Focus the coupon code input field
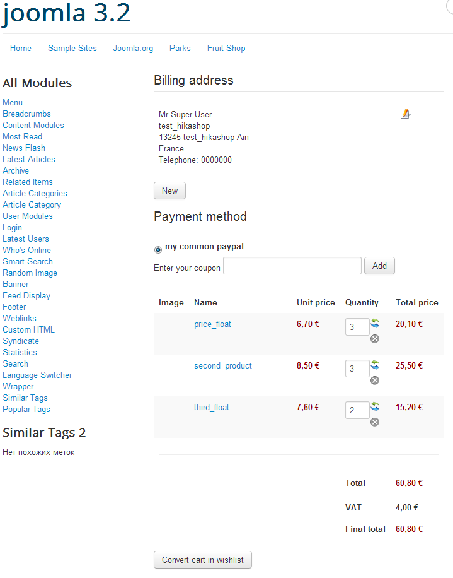 (x=292, y=266)
